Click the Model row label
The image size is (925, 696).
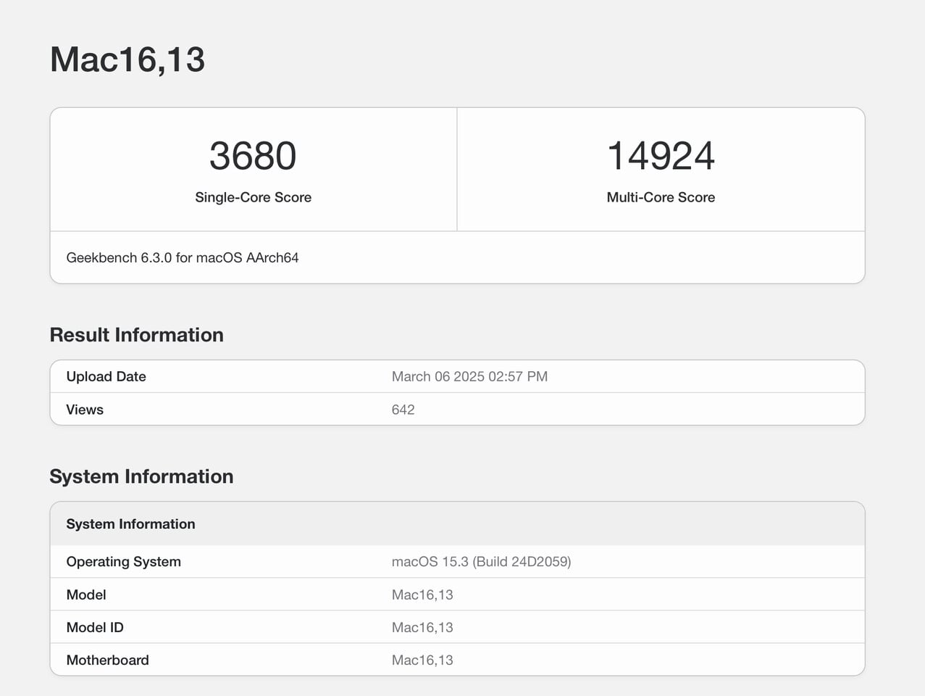coord(86,594)
